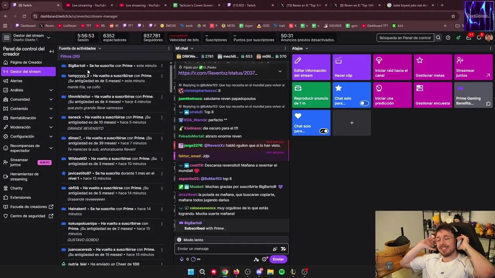This screenshot has width=495, height=278.
Task: Open the user profile avatar menu
Action: pyautogui.click(x=489, y=37)
